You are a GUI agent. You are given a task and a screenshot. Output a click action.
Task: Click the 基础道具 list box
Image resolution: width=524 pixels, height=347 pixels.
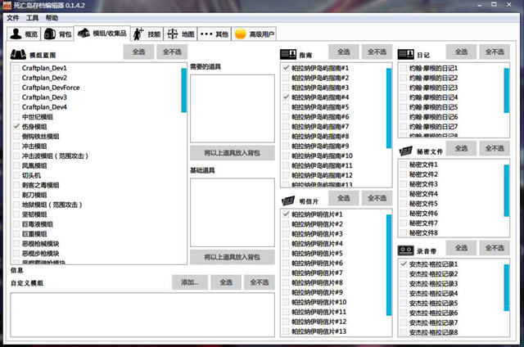point(233,213)
